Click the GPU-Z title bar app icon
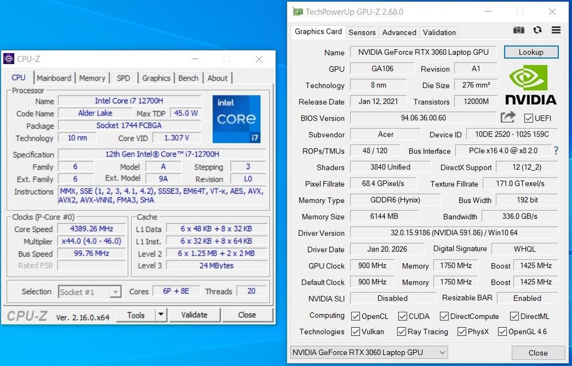The image size is (572, 366). coord(297,11)
